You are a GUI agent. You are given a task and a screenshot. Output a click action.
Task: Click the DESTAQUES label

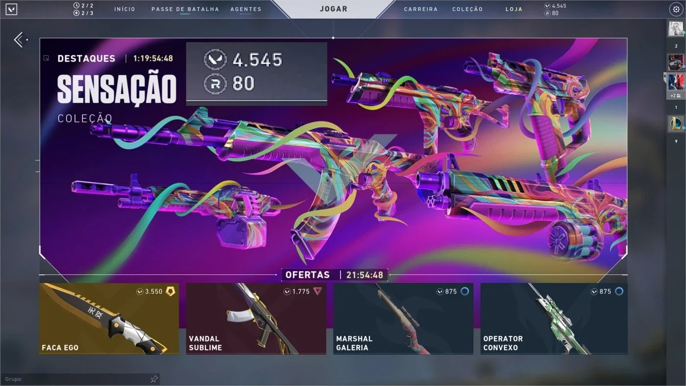click(86, 58)
